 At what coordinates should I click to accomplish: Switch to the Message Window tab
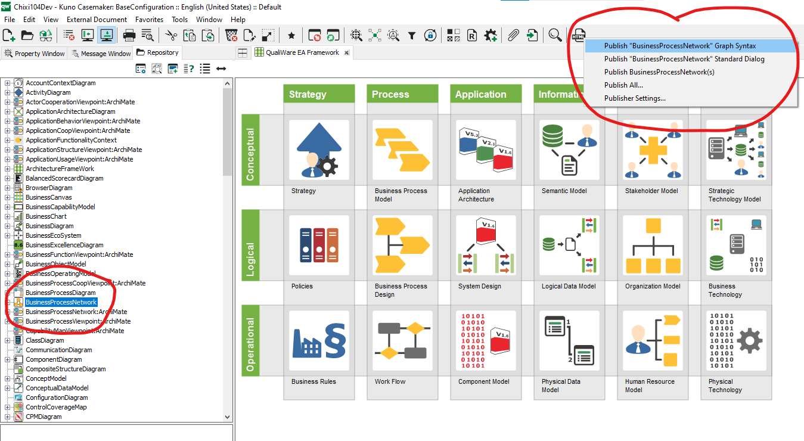coord(101,54)
